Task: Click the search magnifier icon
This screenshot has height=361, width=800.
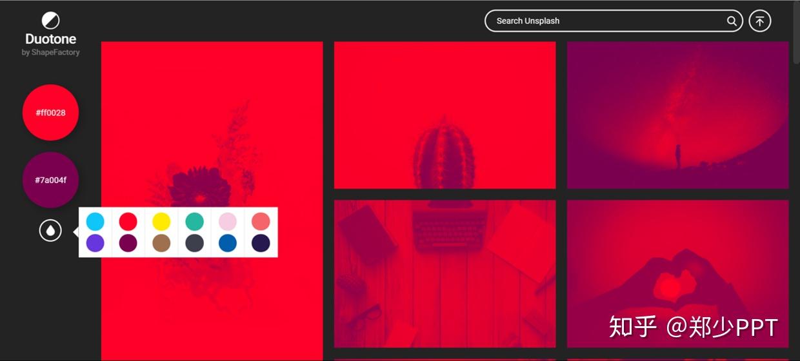Action: click(732, 21)
